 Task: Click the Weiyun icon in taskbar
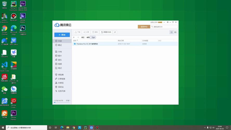click(x=91, y=128)
